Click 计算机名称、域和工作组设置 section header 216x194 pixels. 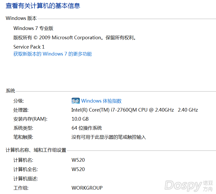pyautogui.click(x=36, y=150)
